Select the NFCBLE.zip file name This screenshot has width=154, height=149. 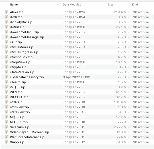[19, 122]
